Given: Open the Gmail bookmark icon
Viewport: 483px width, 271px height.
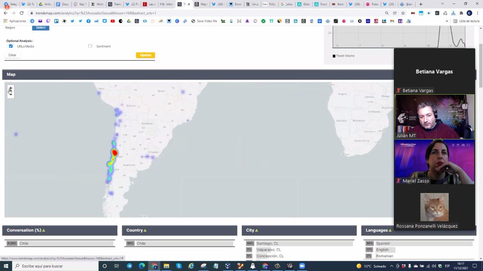Looking at the screenshot, I should 392,21.
